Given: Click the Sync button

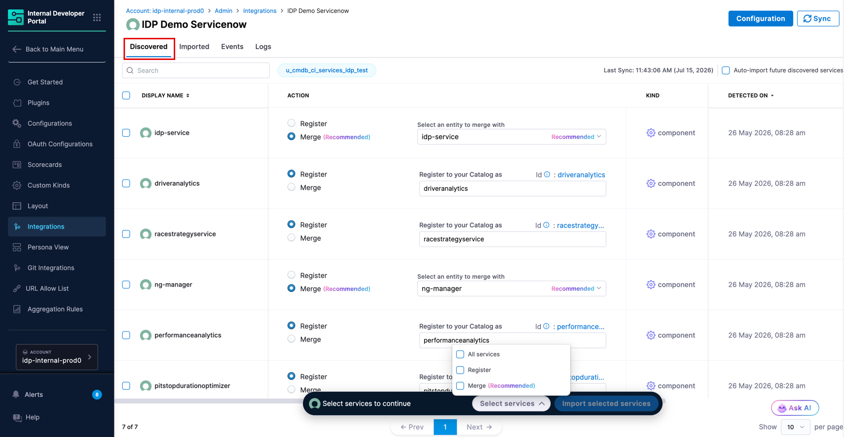Looking at the screenshot, I should click(818, 19).
